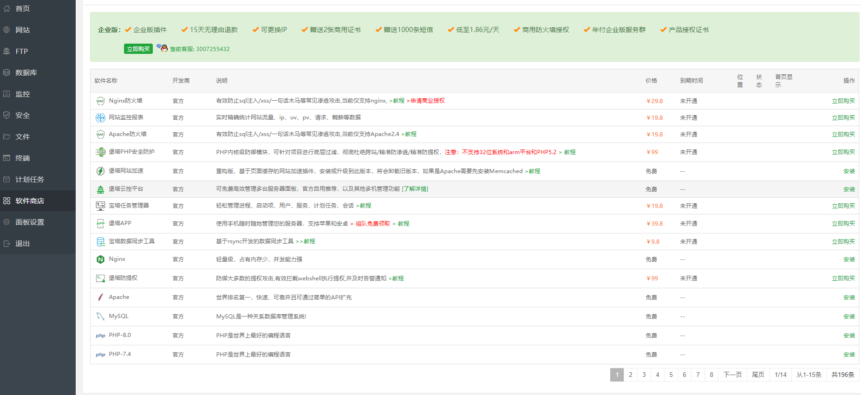Click 立即购买 for 堡塔PHP安全防护
861x395 pixels.
843,152
